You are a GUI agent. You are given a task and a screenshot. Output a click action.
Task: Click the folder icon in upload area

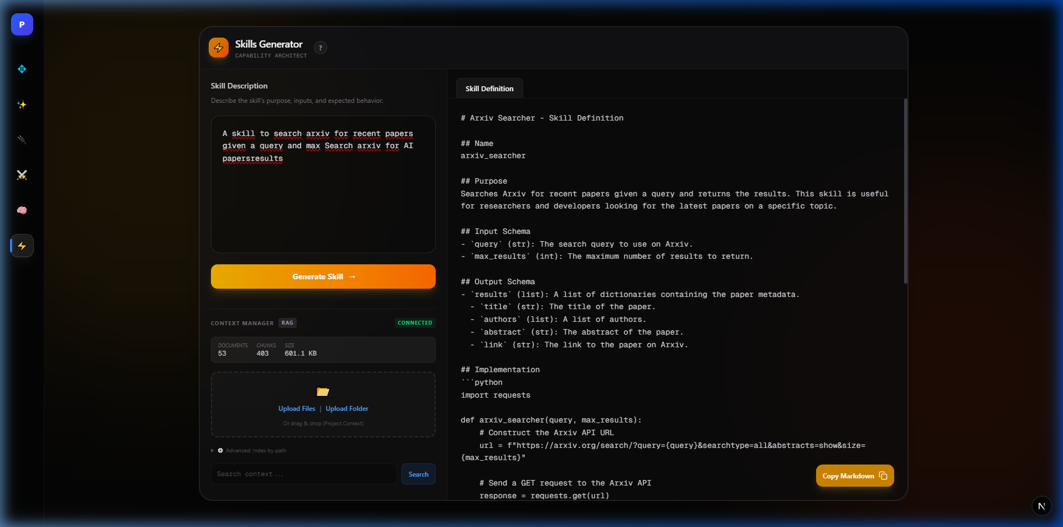click(x=323, y=392)
